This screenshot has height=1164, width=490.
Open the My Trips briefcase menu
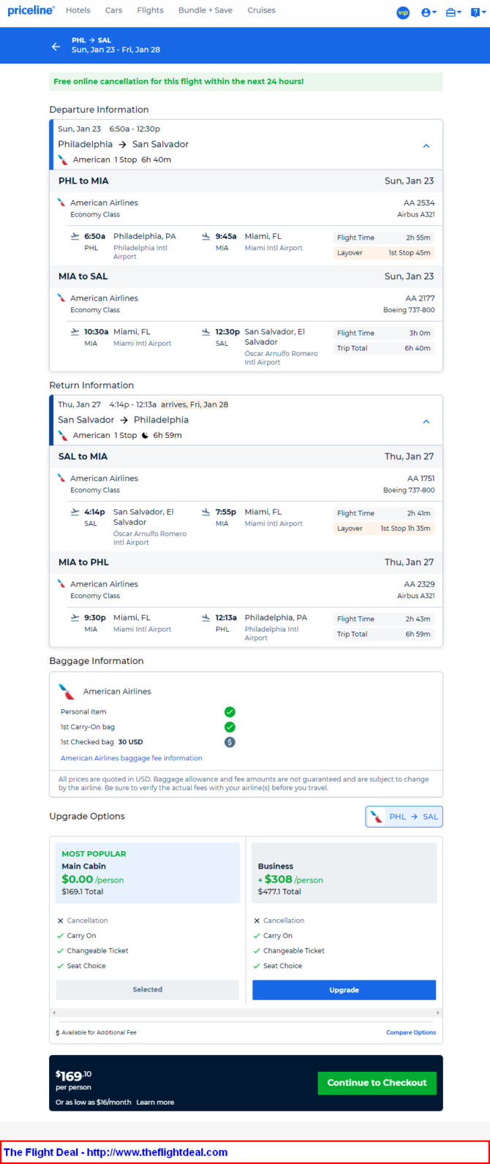tap(453, 12)
